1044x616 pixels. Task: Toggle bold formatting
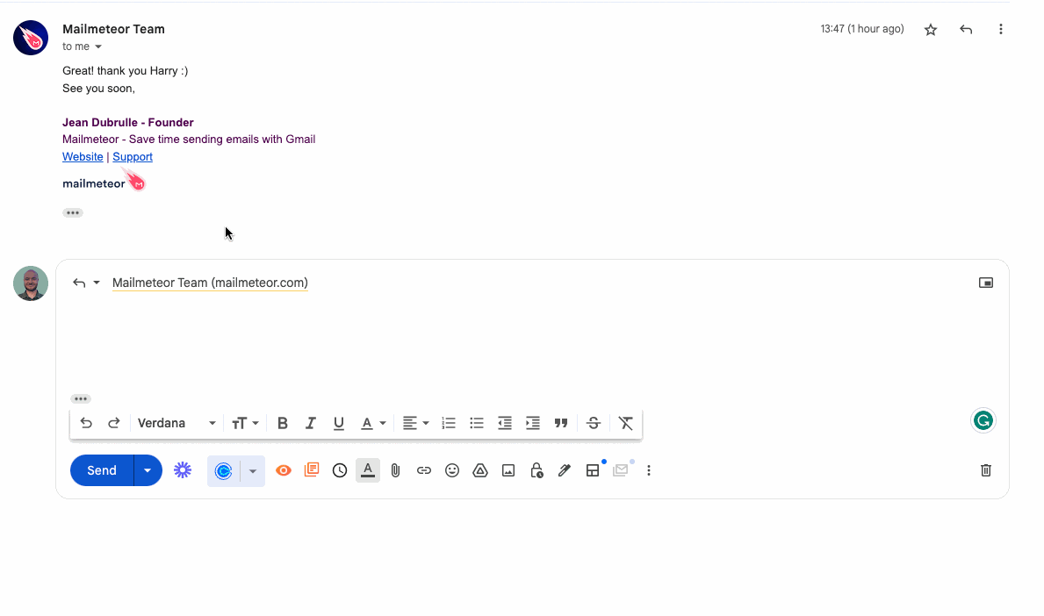[x=282, y=422]
